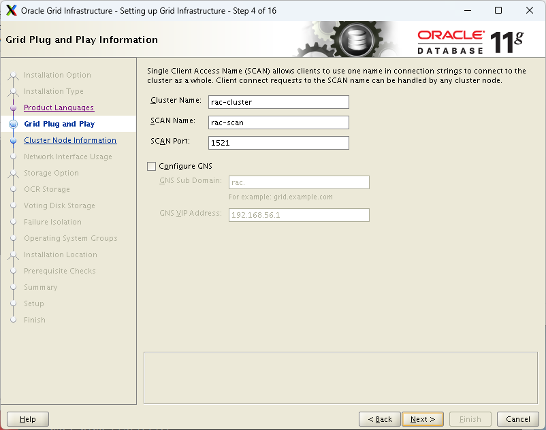Viewport: 546px width, 430px height.
Task: Select Grid Plug and Play step
Action: (59, 124)
